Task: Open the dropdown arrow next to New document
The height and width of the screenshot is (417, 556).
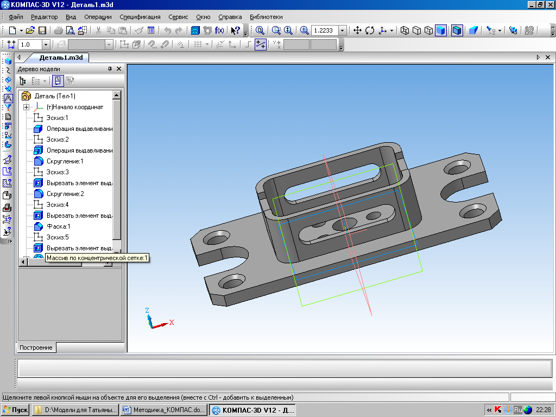Action: click(21, 30)
